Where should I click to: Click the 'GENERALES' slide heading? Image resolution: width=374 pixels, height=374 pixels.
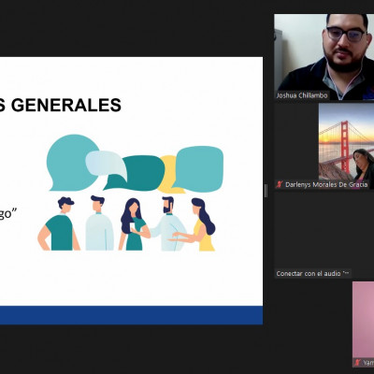66,105
